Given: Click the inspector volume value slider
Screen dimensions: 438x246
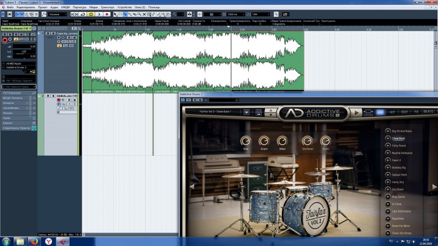Looking at the screenshot, I should click(x=24, y=46).
